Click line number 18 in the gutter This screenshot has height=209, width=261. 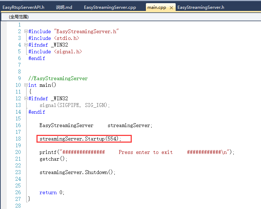click(18, 139)
